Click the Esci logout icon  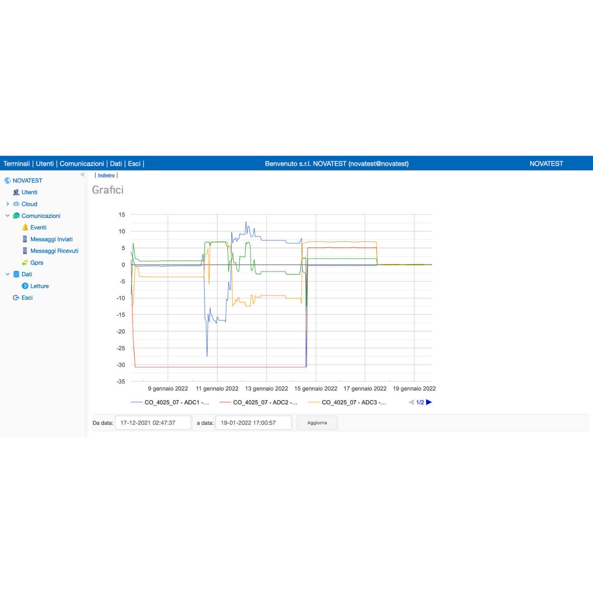click(x=15, y=298)
